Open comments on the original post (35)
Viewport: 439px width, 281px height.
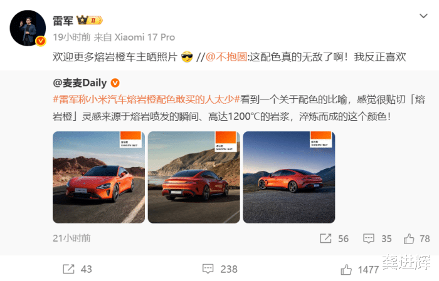tap(377, 238)
